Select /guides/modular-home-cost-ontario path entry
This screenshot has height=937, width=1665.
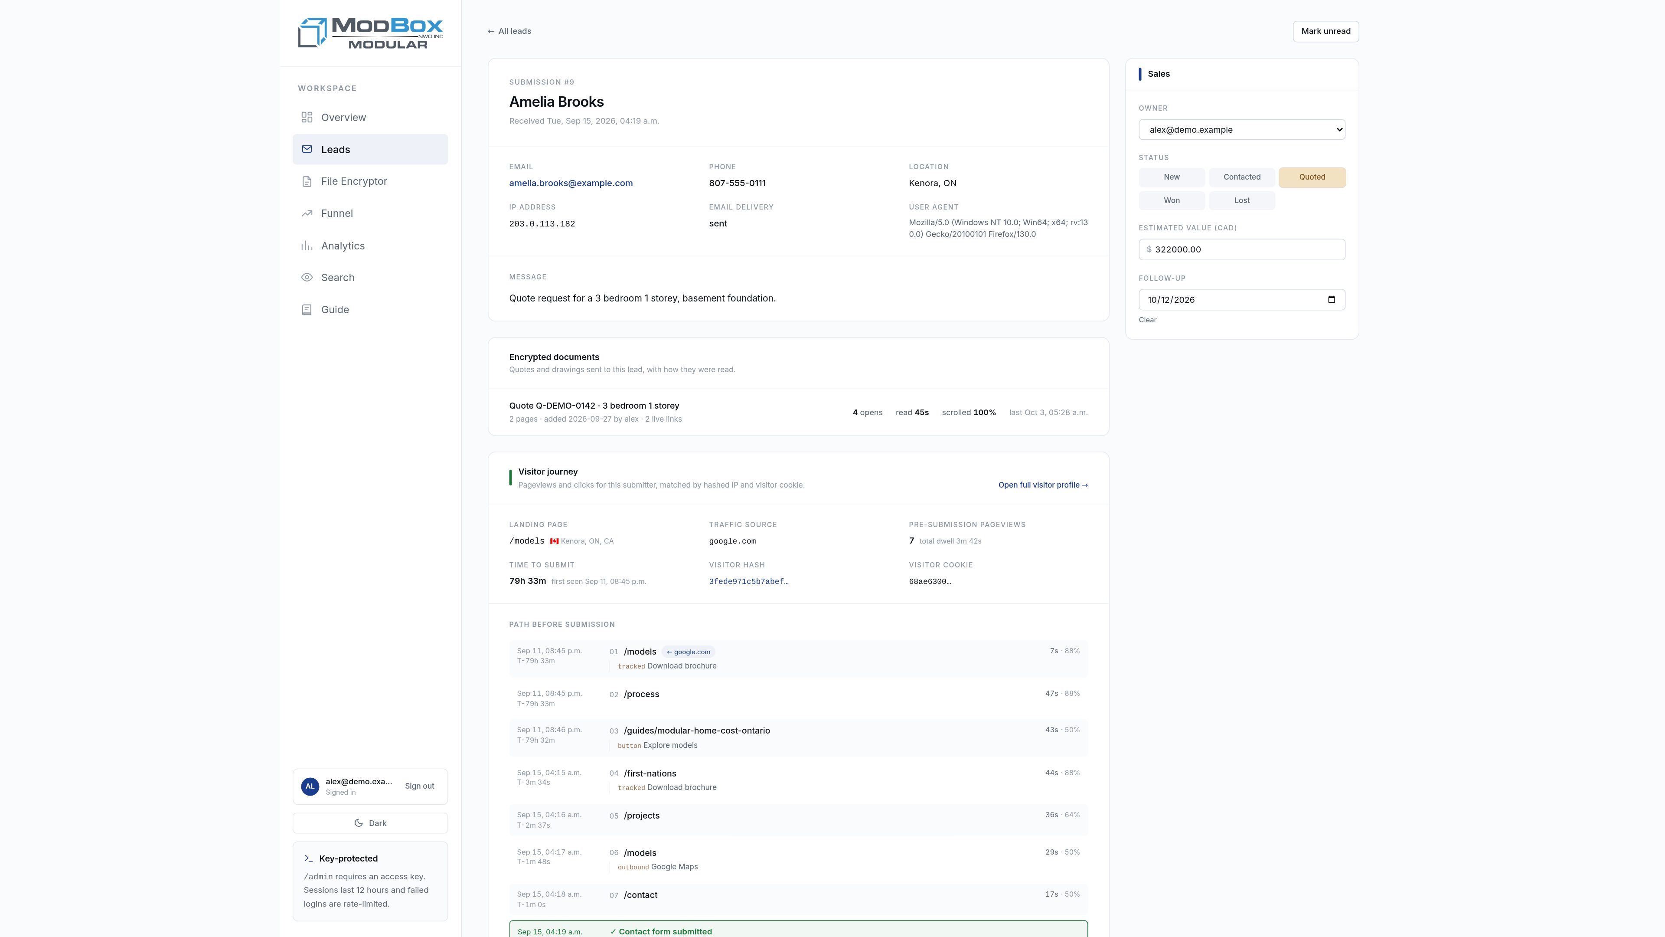coord(798,738)
